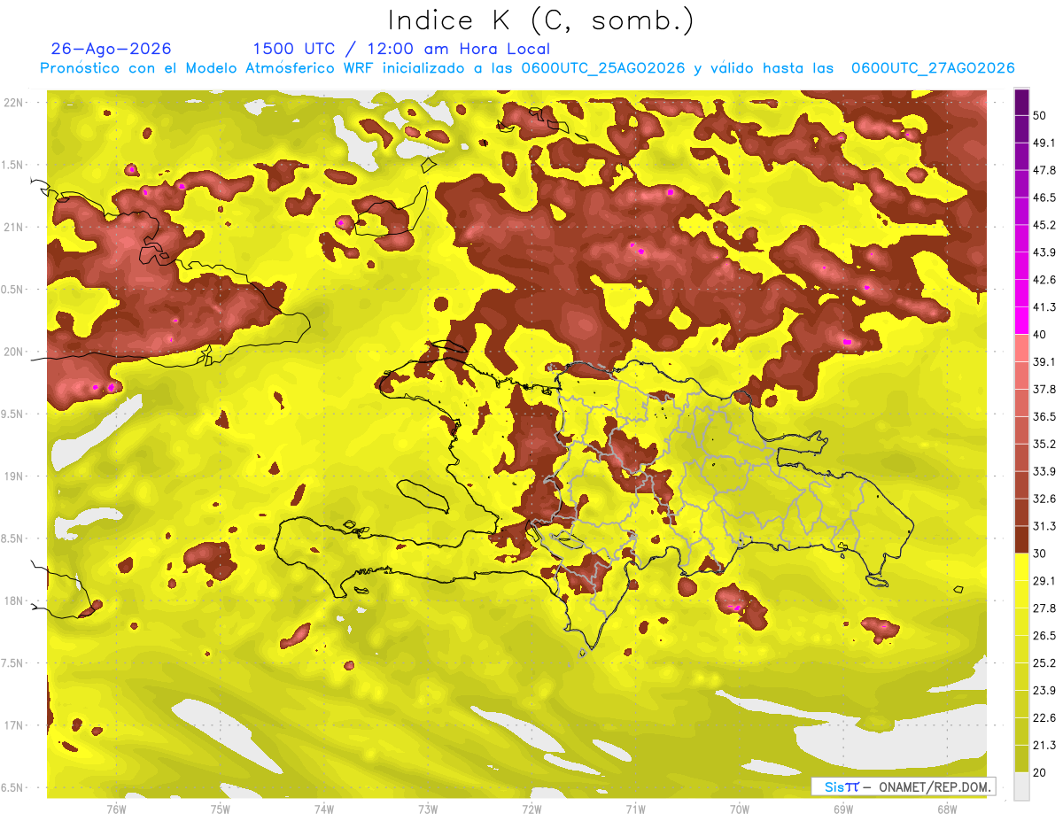Click the latitude axis label '18N'
The width and height of the screenshot is (1063, 821).
[14, 601]
